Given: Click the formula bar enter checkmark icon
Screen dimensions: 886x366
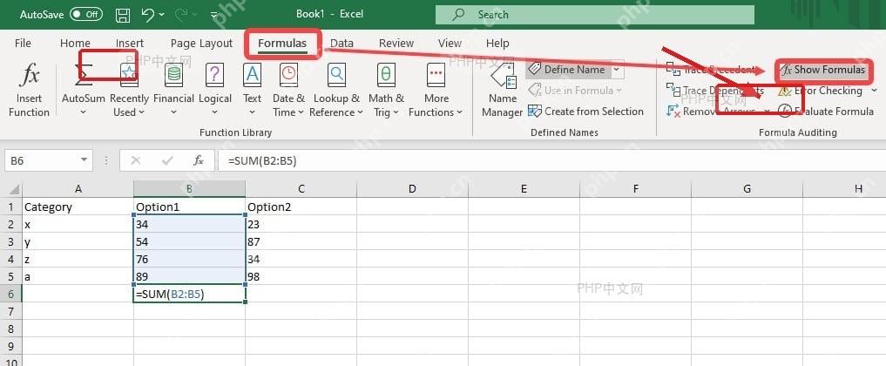Looking at the screenshot, I should pos(167,161).
